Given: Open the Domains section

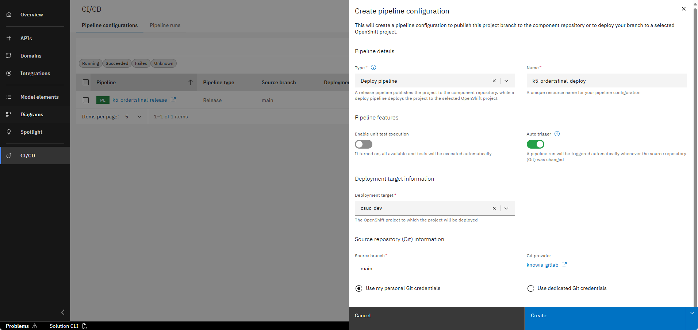Looking at the screenshot, I should click(x=31, y=56).
